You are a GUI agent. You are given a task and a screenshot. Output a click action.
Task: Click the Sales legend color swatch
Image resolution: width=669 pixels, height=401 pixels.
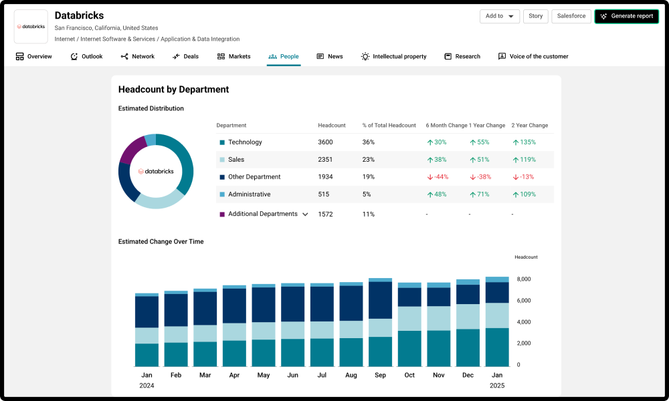(222, 160)
